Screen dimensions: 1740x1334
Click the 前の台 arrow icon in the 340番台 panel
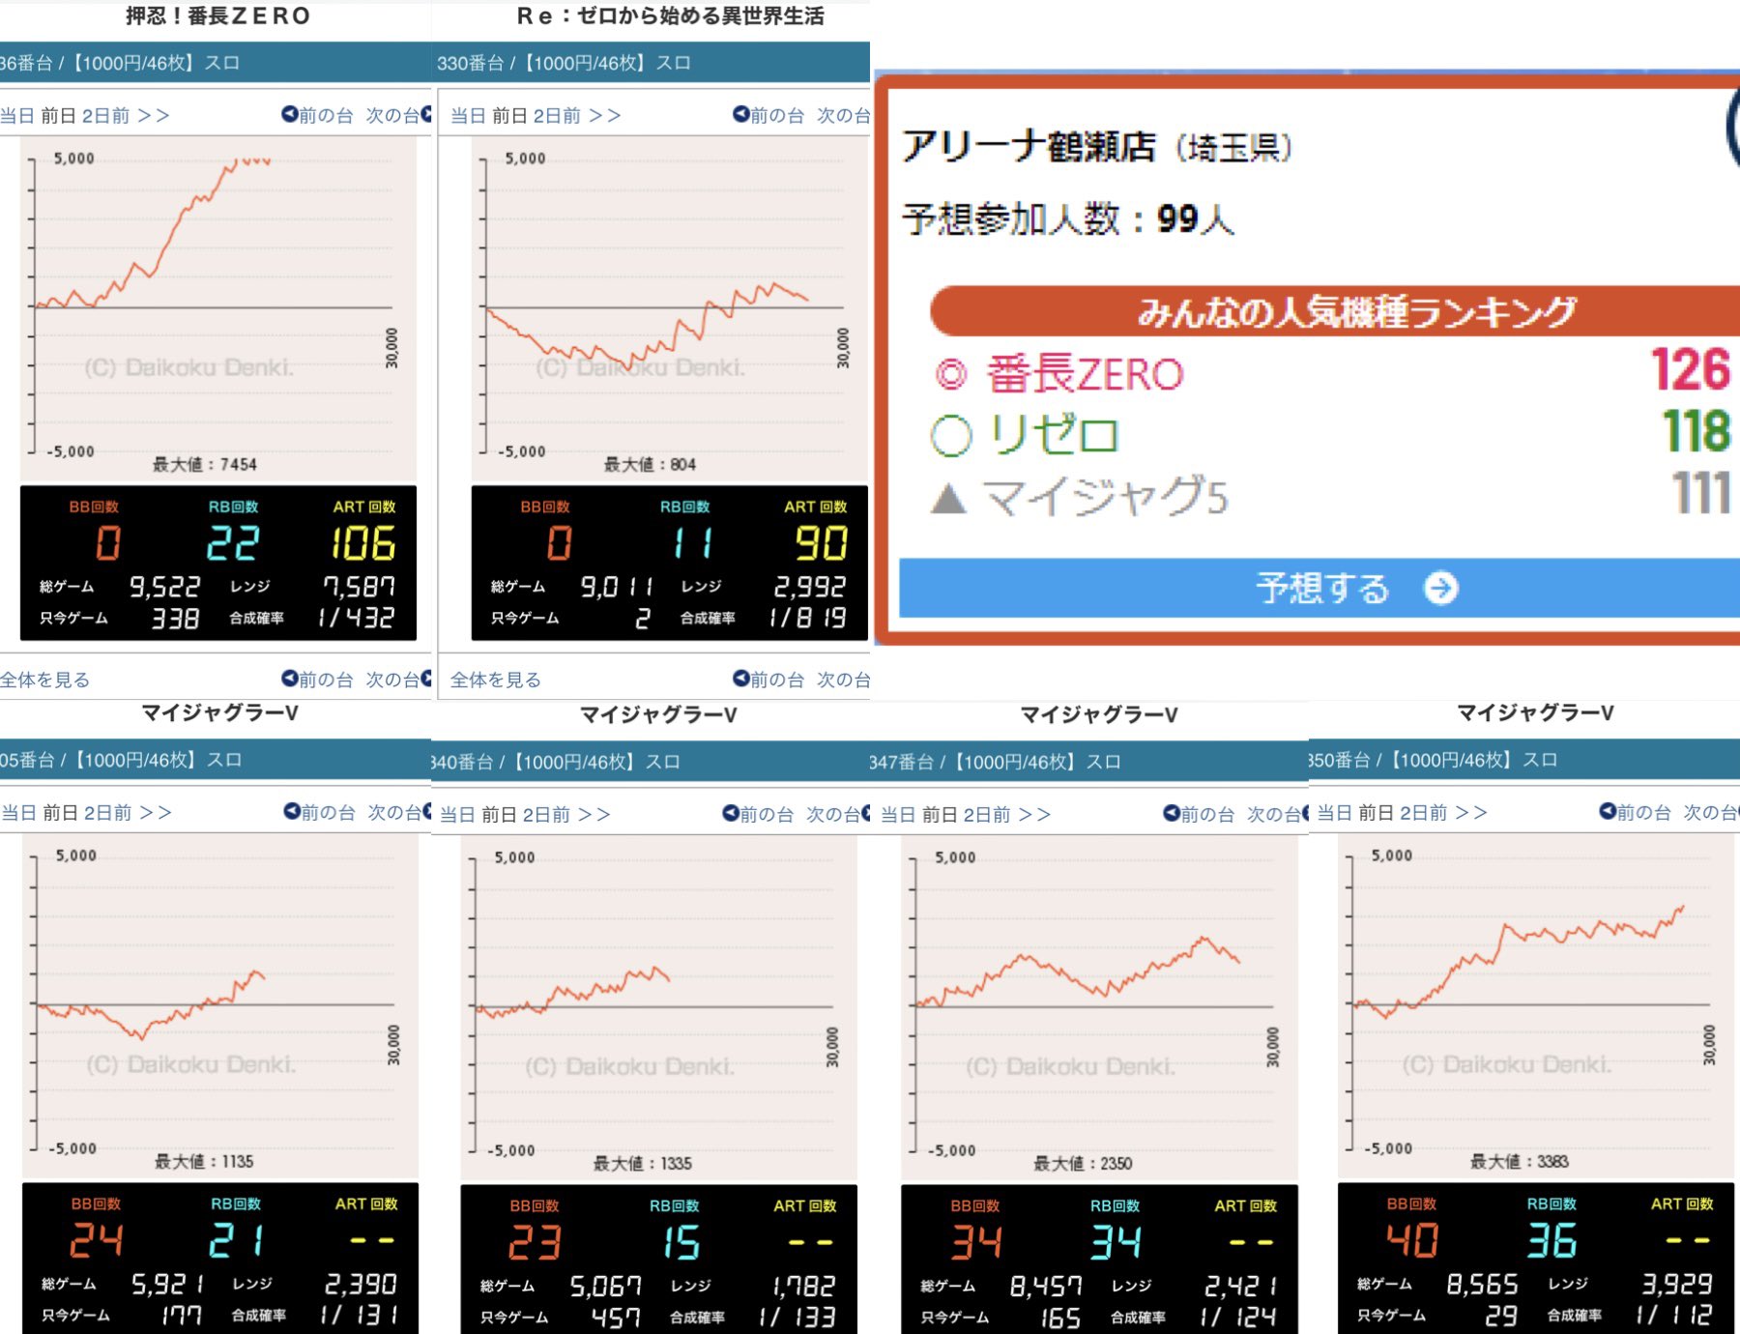pos(731,813)
